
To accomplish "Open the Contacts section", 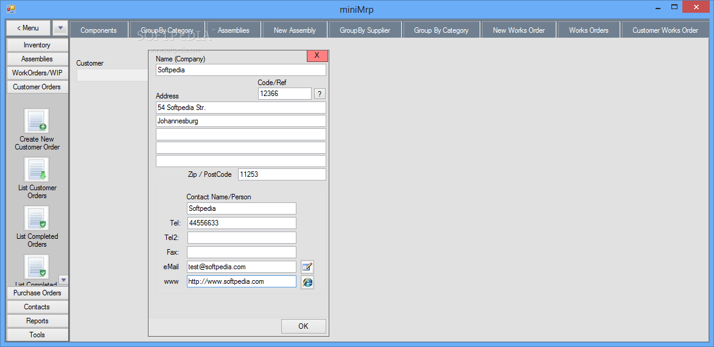I will 37,307.
